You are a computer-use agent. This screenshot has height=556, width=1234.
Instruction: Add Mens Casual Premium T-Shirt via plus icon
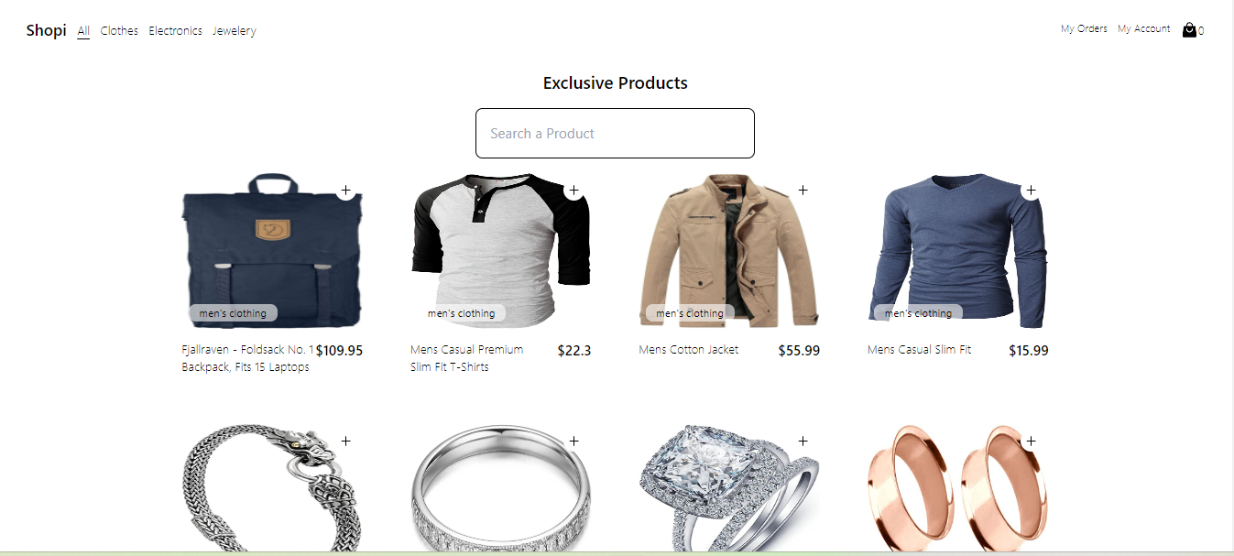tap(573, 191)
